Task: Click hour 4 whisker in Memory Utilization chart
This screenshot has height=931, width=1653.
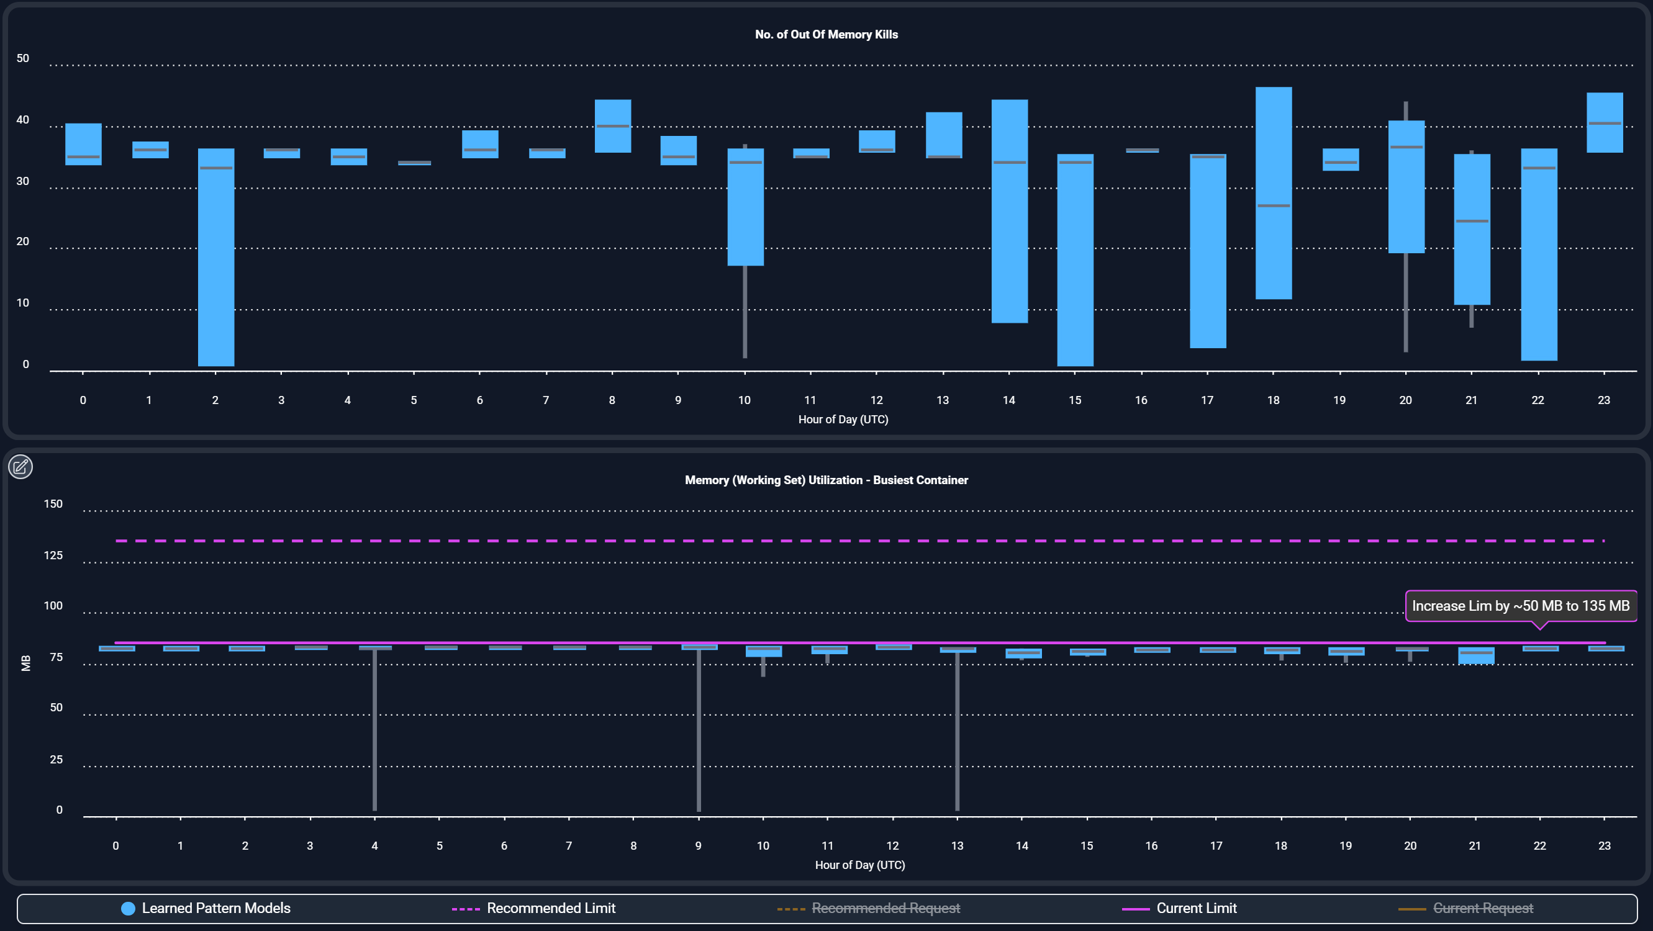Action: coord(374,731)
